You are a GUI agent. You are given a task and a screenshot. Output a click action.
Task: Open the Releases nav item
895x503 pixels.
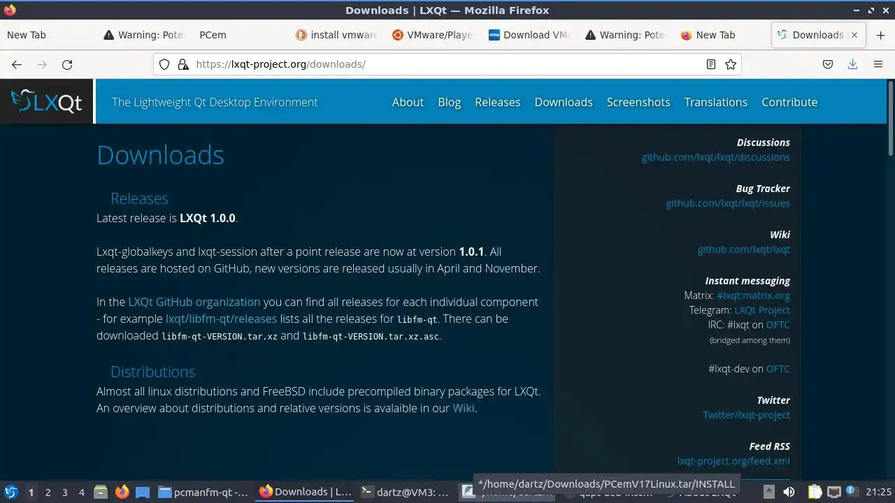(x=497, y=102)
